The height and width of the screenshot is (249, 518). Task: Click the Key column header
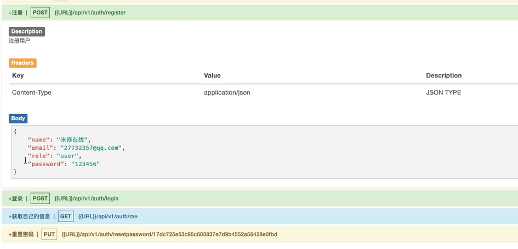18,76
